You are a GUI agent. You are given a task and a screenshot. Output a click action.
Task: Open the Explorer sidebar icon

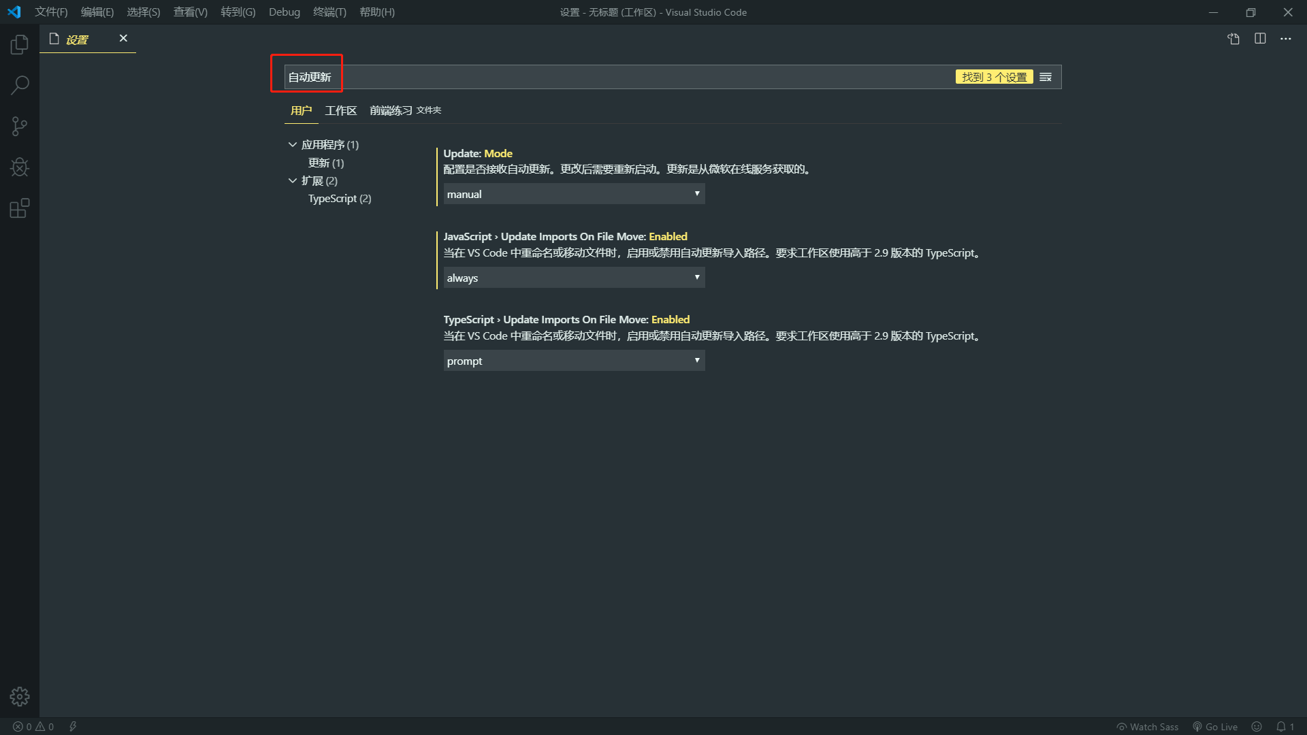(20, 44)
